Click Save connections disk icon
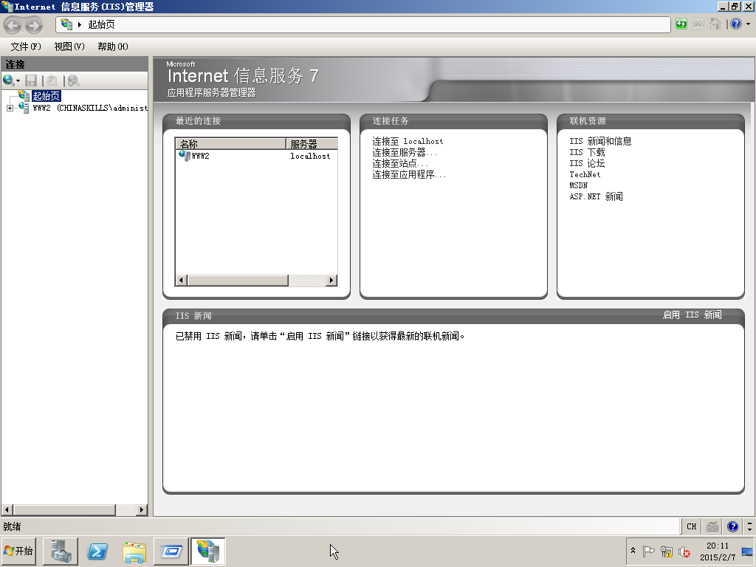This screenshot has height=567, width=756. [31, 80]
